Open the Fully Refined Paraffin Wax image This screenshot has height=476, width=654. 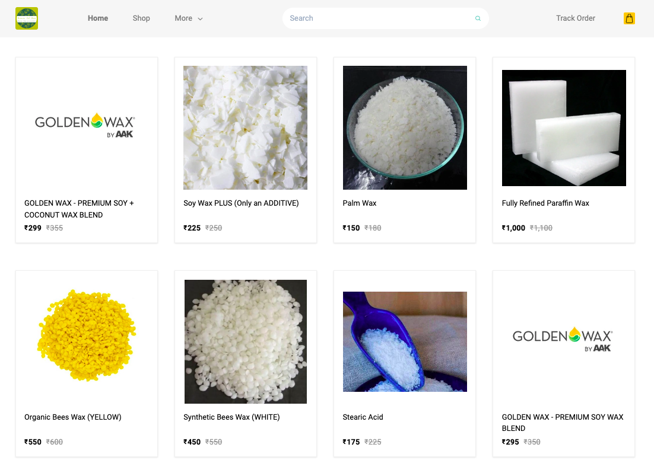pos(564,128)
